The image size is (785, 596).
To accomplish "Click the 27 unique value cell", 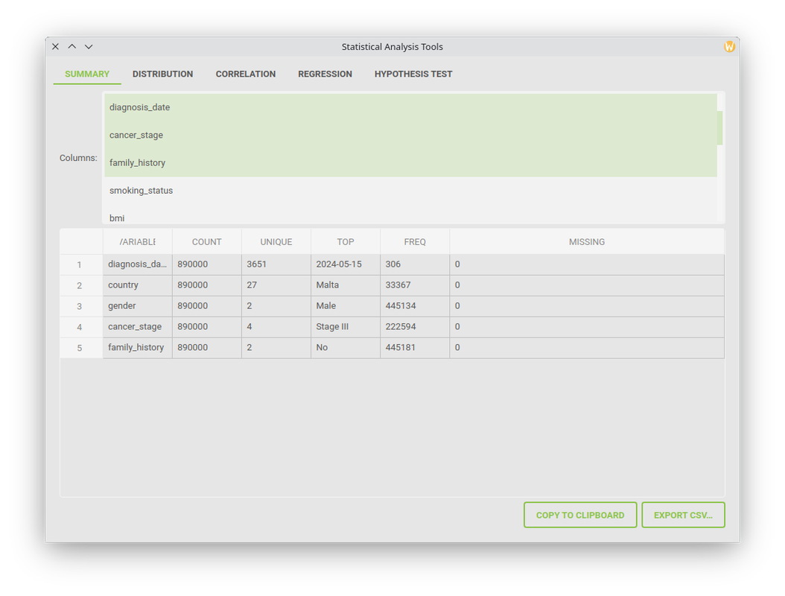I will pyautogui.click(x=276, y=285).
